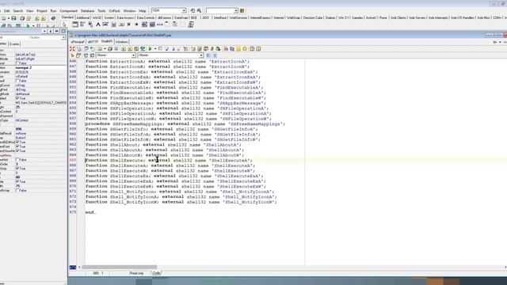Click the Save icon in main toolbar
Screen dimensions: 507x285
pyautogui.click(x=14, y=18)
